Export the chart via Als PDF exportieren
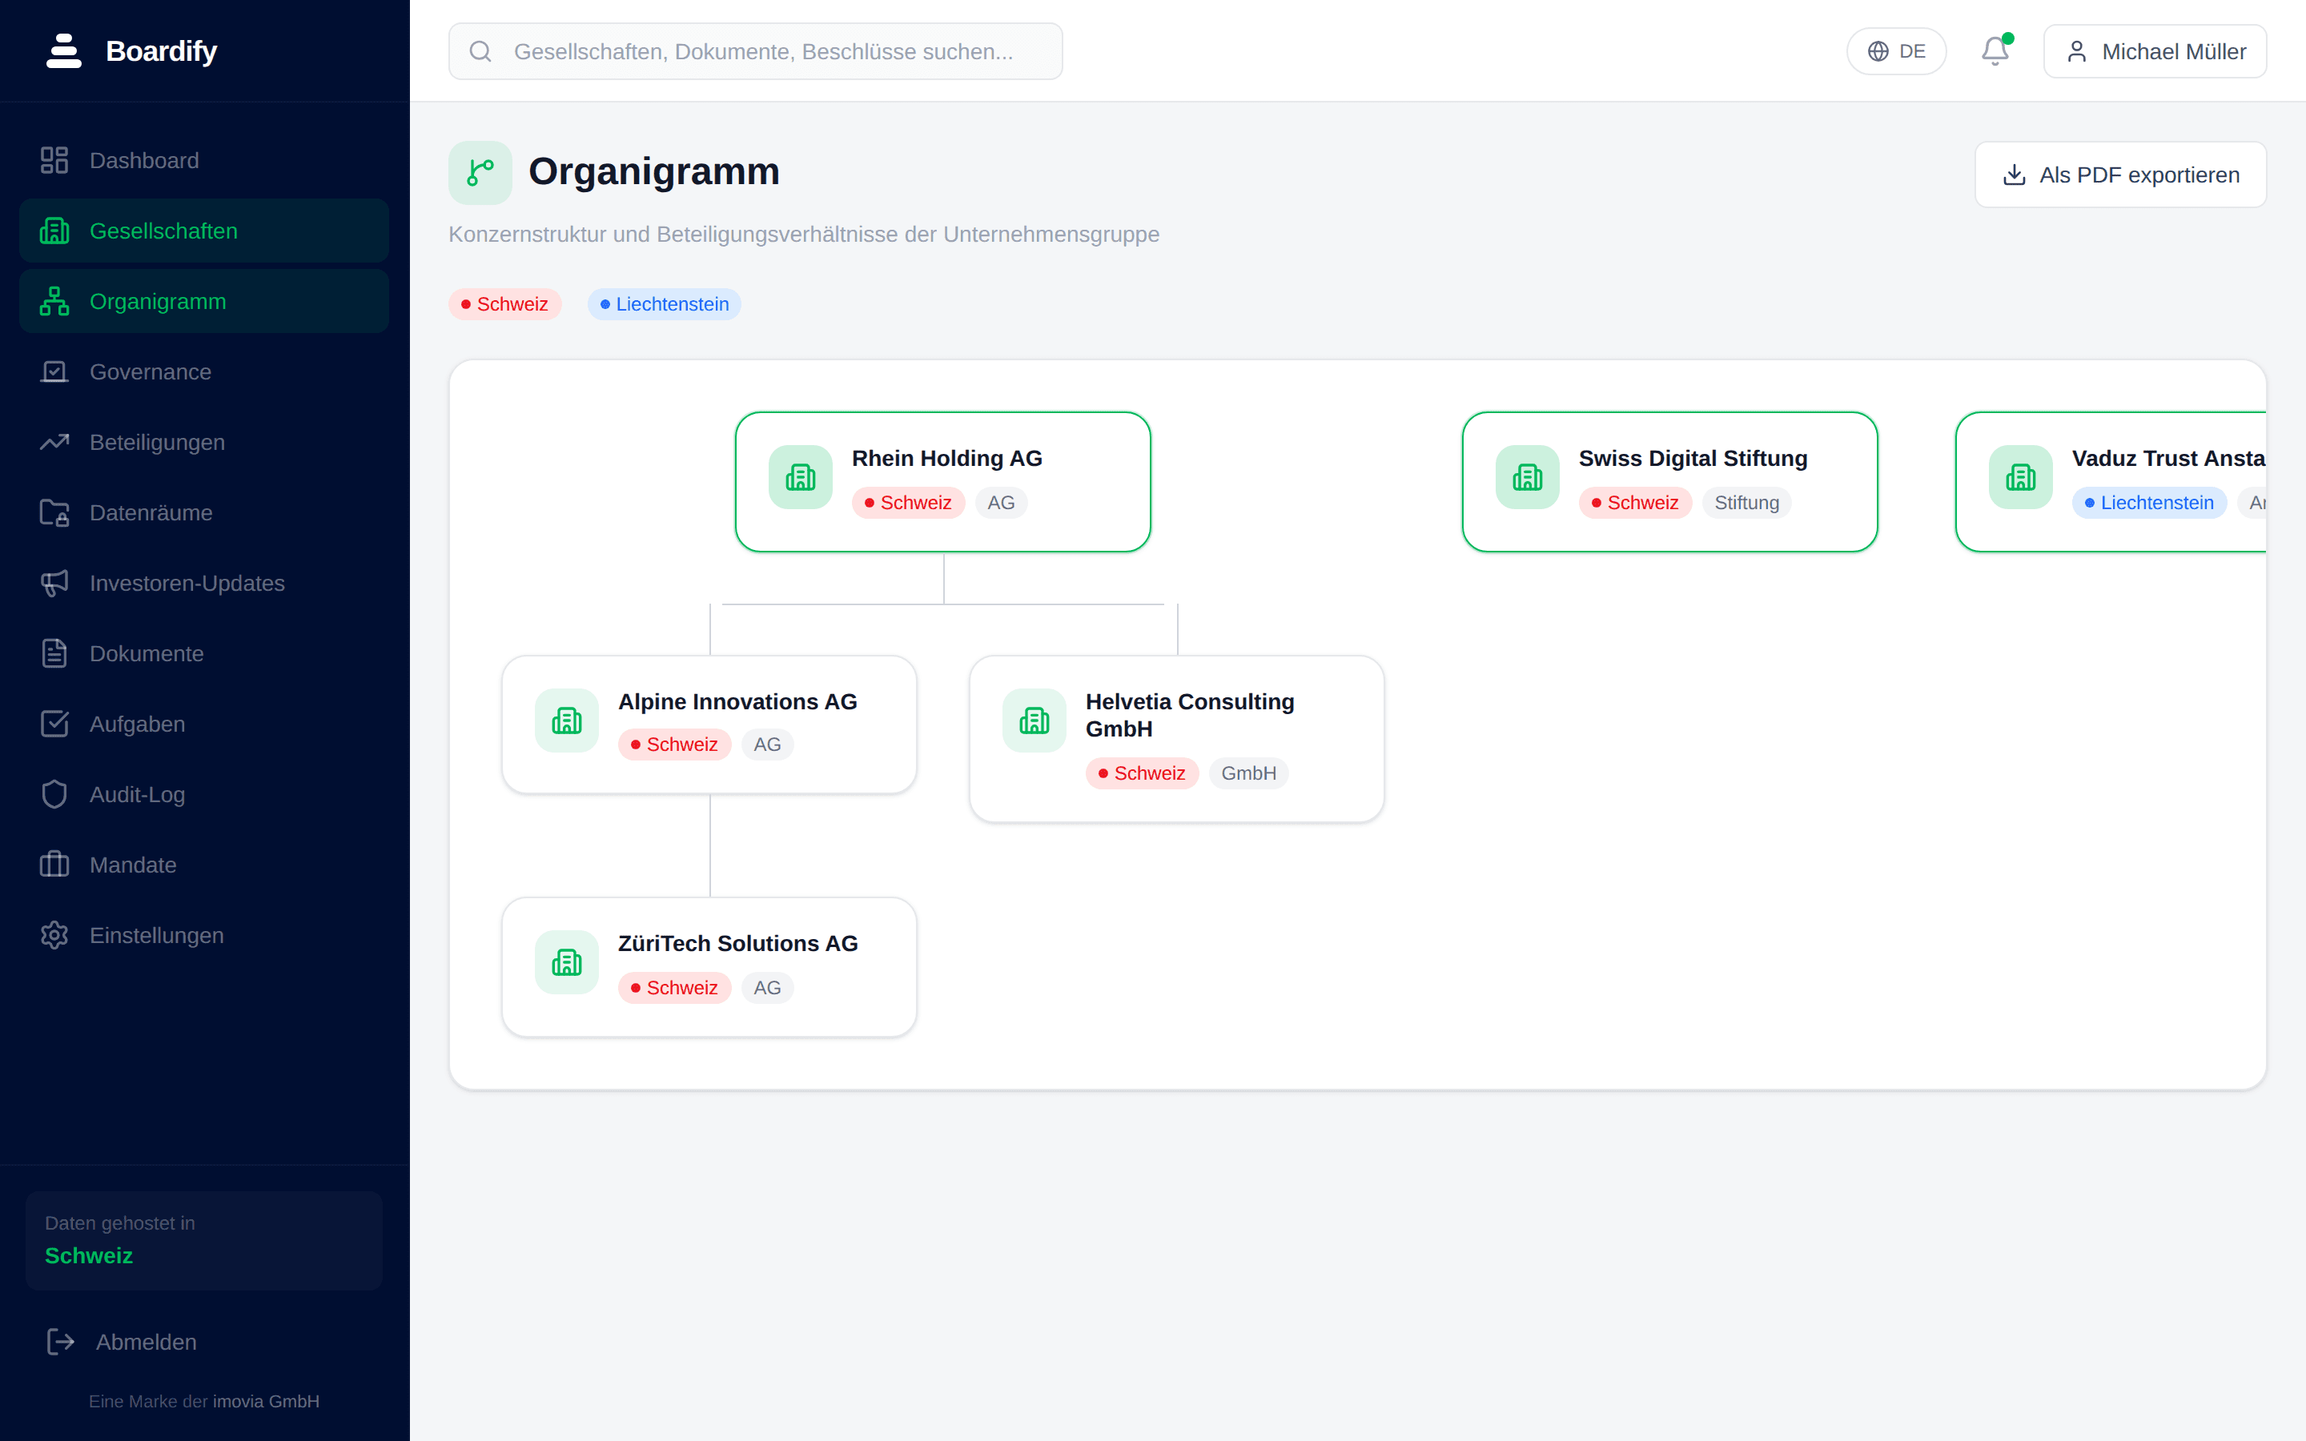The image size is (2306, 1441). (x=2120, y=175)
